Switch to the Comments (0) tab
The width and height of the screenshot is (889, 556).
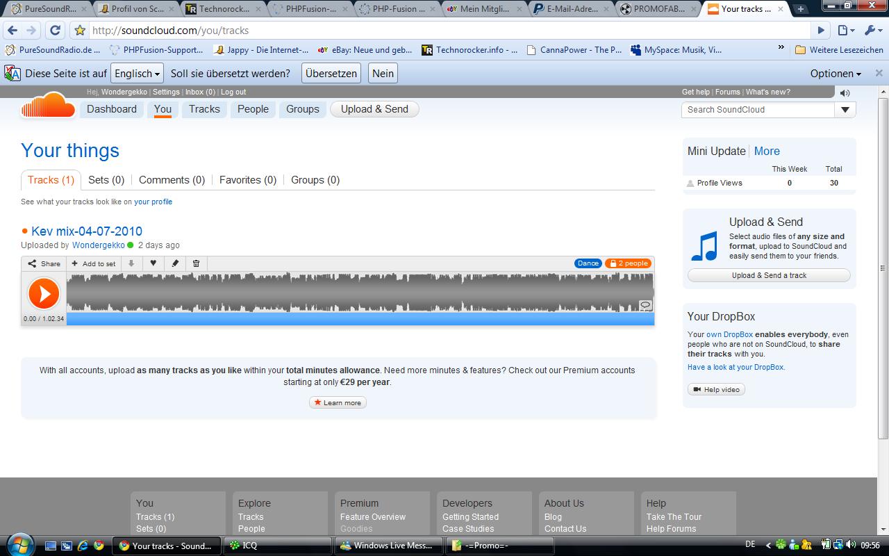point(172,180)
